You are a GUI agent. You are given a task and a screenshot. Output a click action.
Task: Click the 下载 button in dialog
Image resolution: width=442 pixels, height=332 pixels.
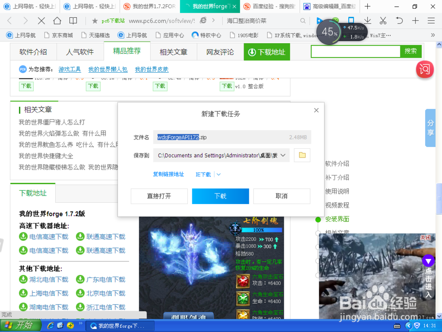coord(221,196)
